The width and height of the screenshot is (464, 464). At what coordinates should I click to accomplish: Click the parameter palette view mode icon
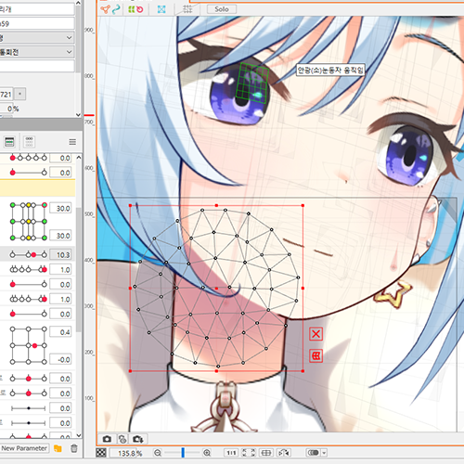[x=9, y=142]
